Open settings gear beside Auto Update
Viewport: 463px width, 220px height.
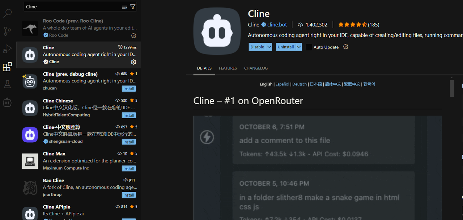coord(345,47)
